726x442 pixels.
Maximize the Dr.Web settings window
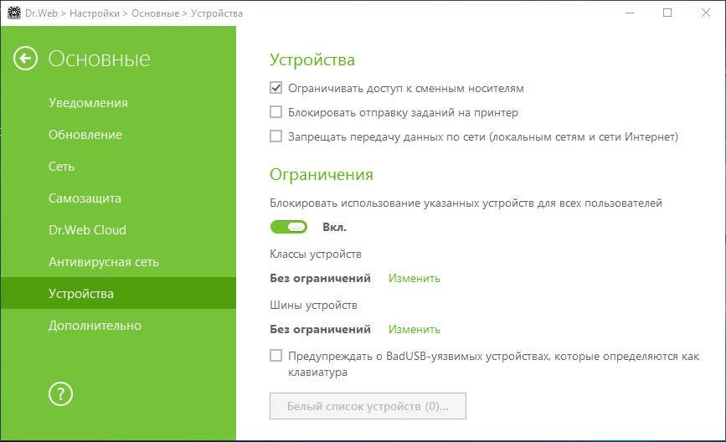click(667, 13)
